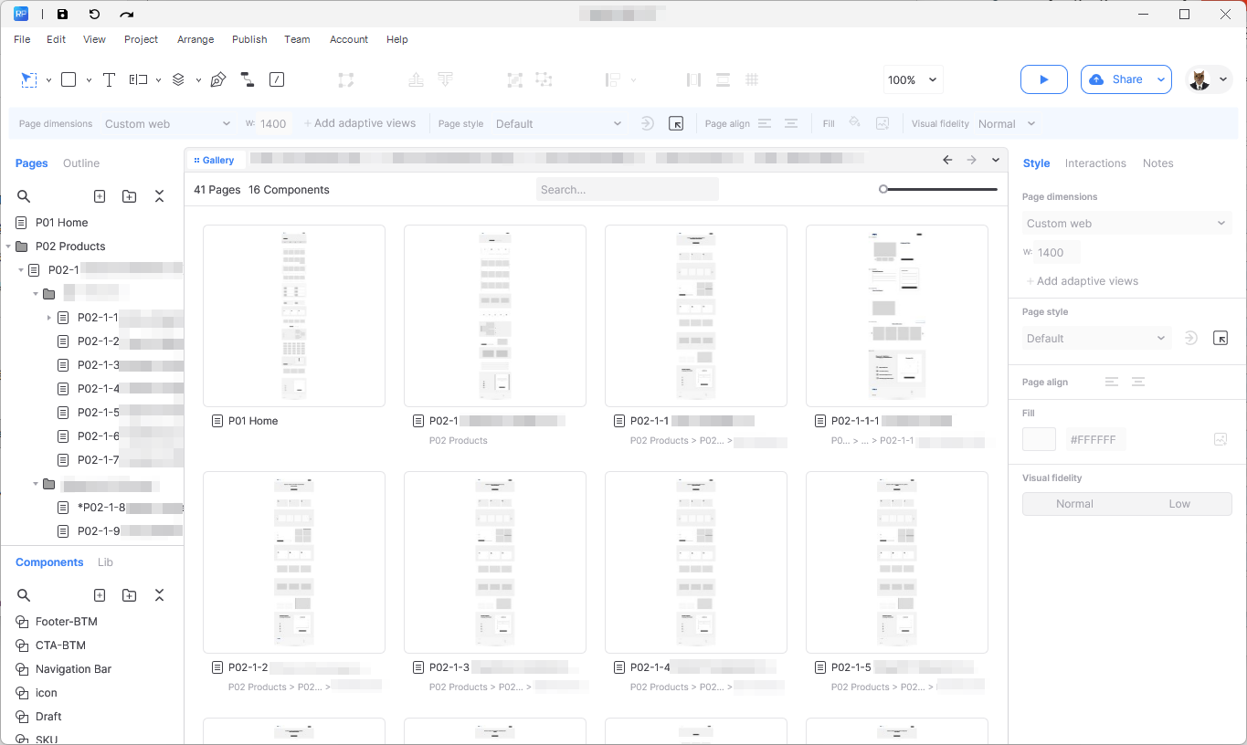Open the Publish menu

pyautogui.click(x=249, y=39)
